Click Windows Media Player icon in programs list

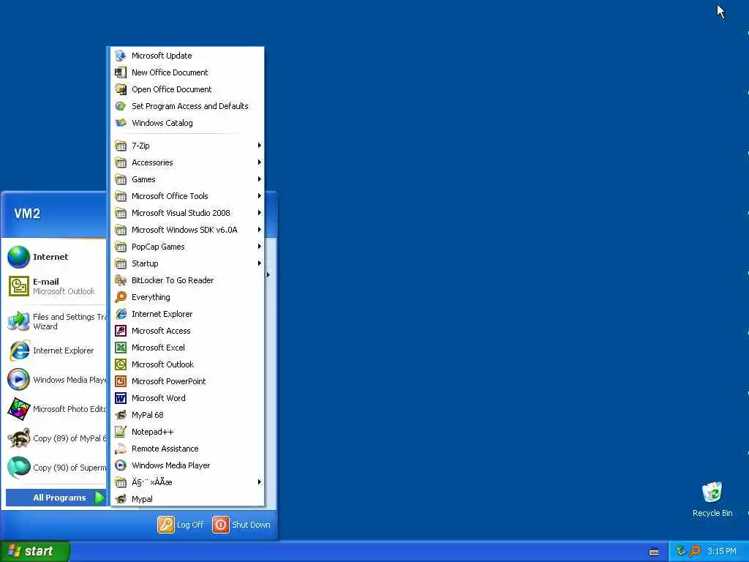click(121, 465)
